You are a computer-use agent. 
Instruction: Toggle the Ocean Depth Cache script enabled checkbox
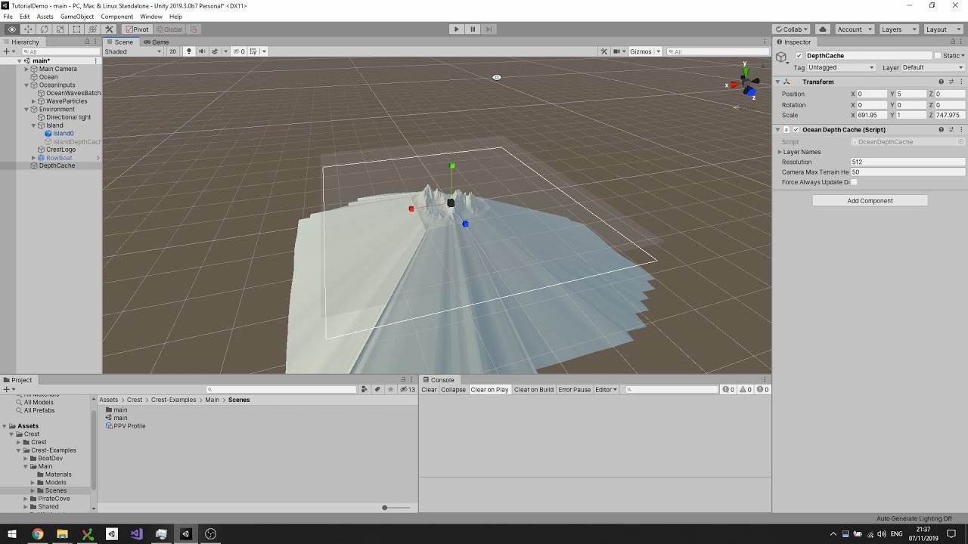point(796,130)
